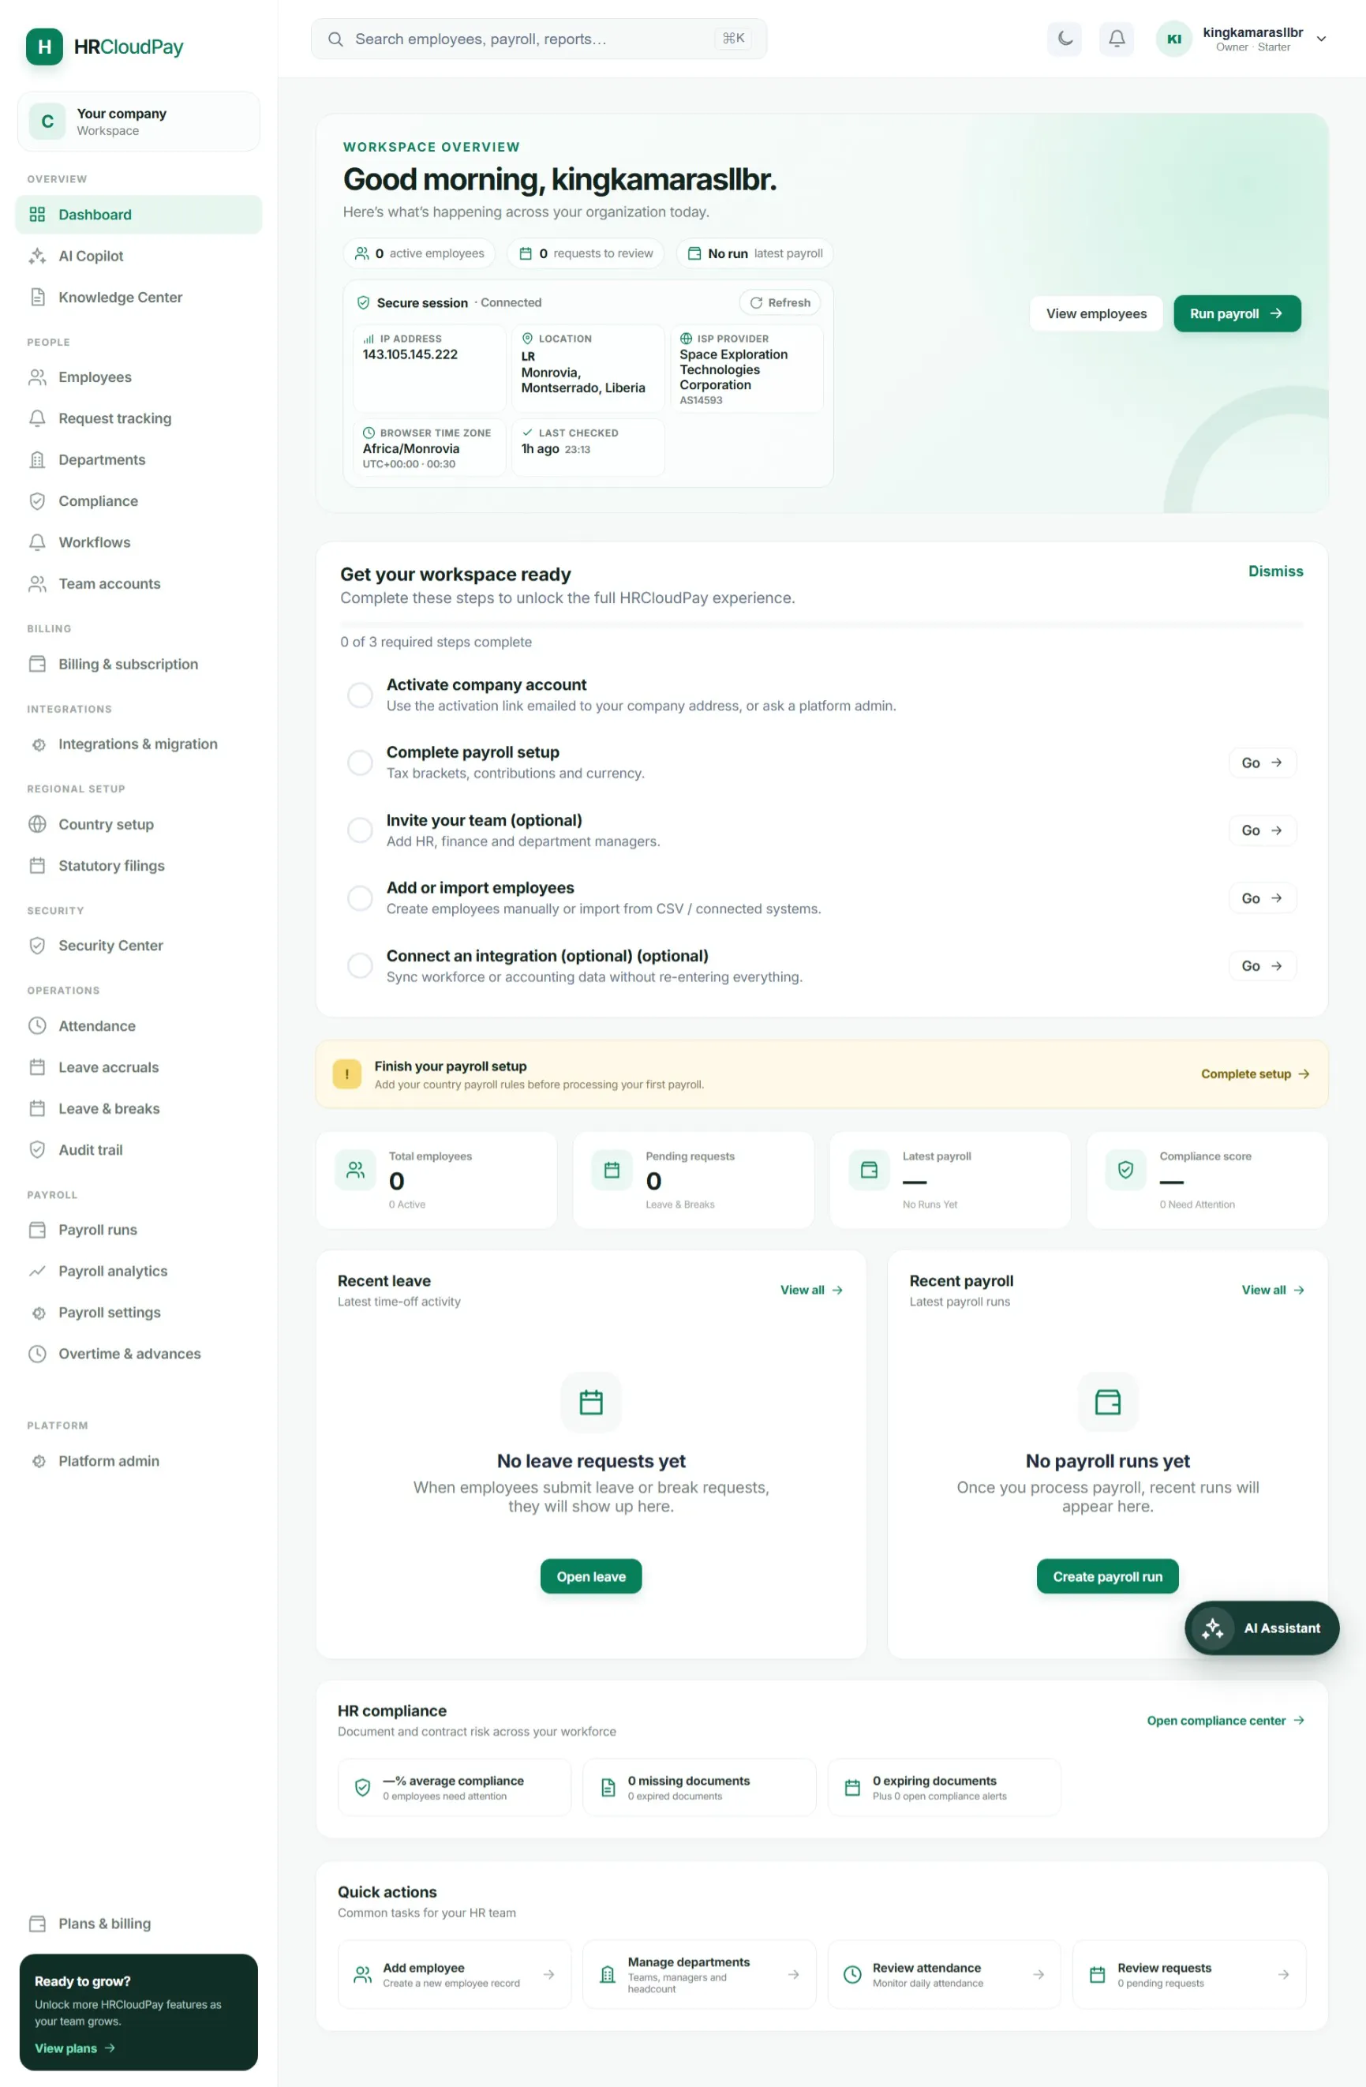
Task: Click the Compliance score shield icon
Action: point(1126,1171)
